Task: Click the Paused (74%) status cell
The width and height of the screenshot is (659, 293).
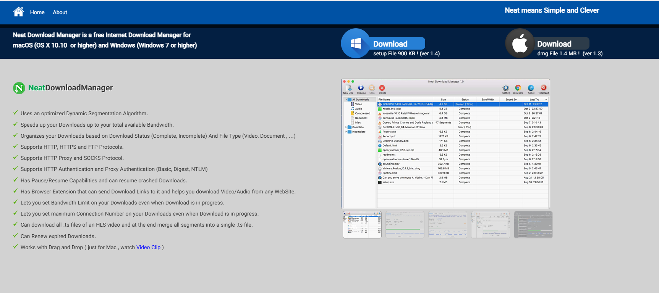Action: pyautogui.click(x=464, y=104)
